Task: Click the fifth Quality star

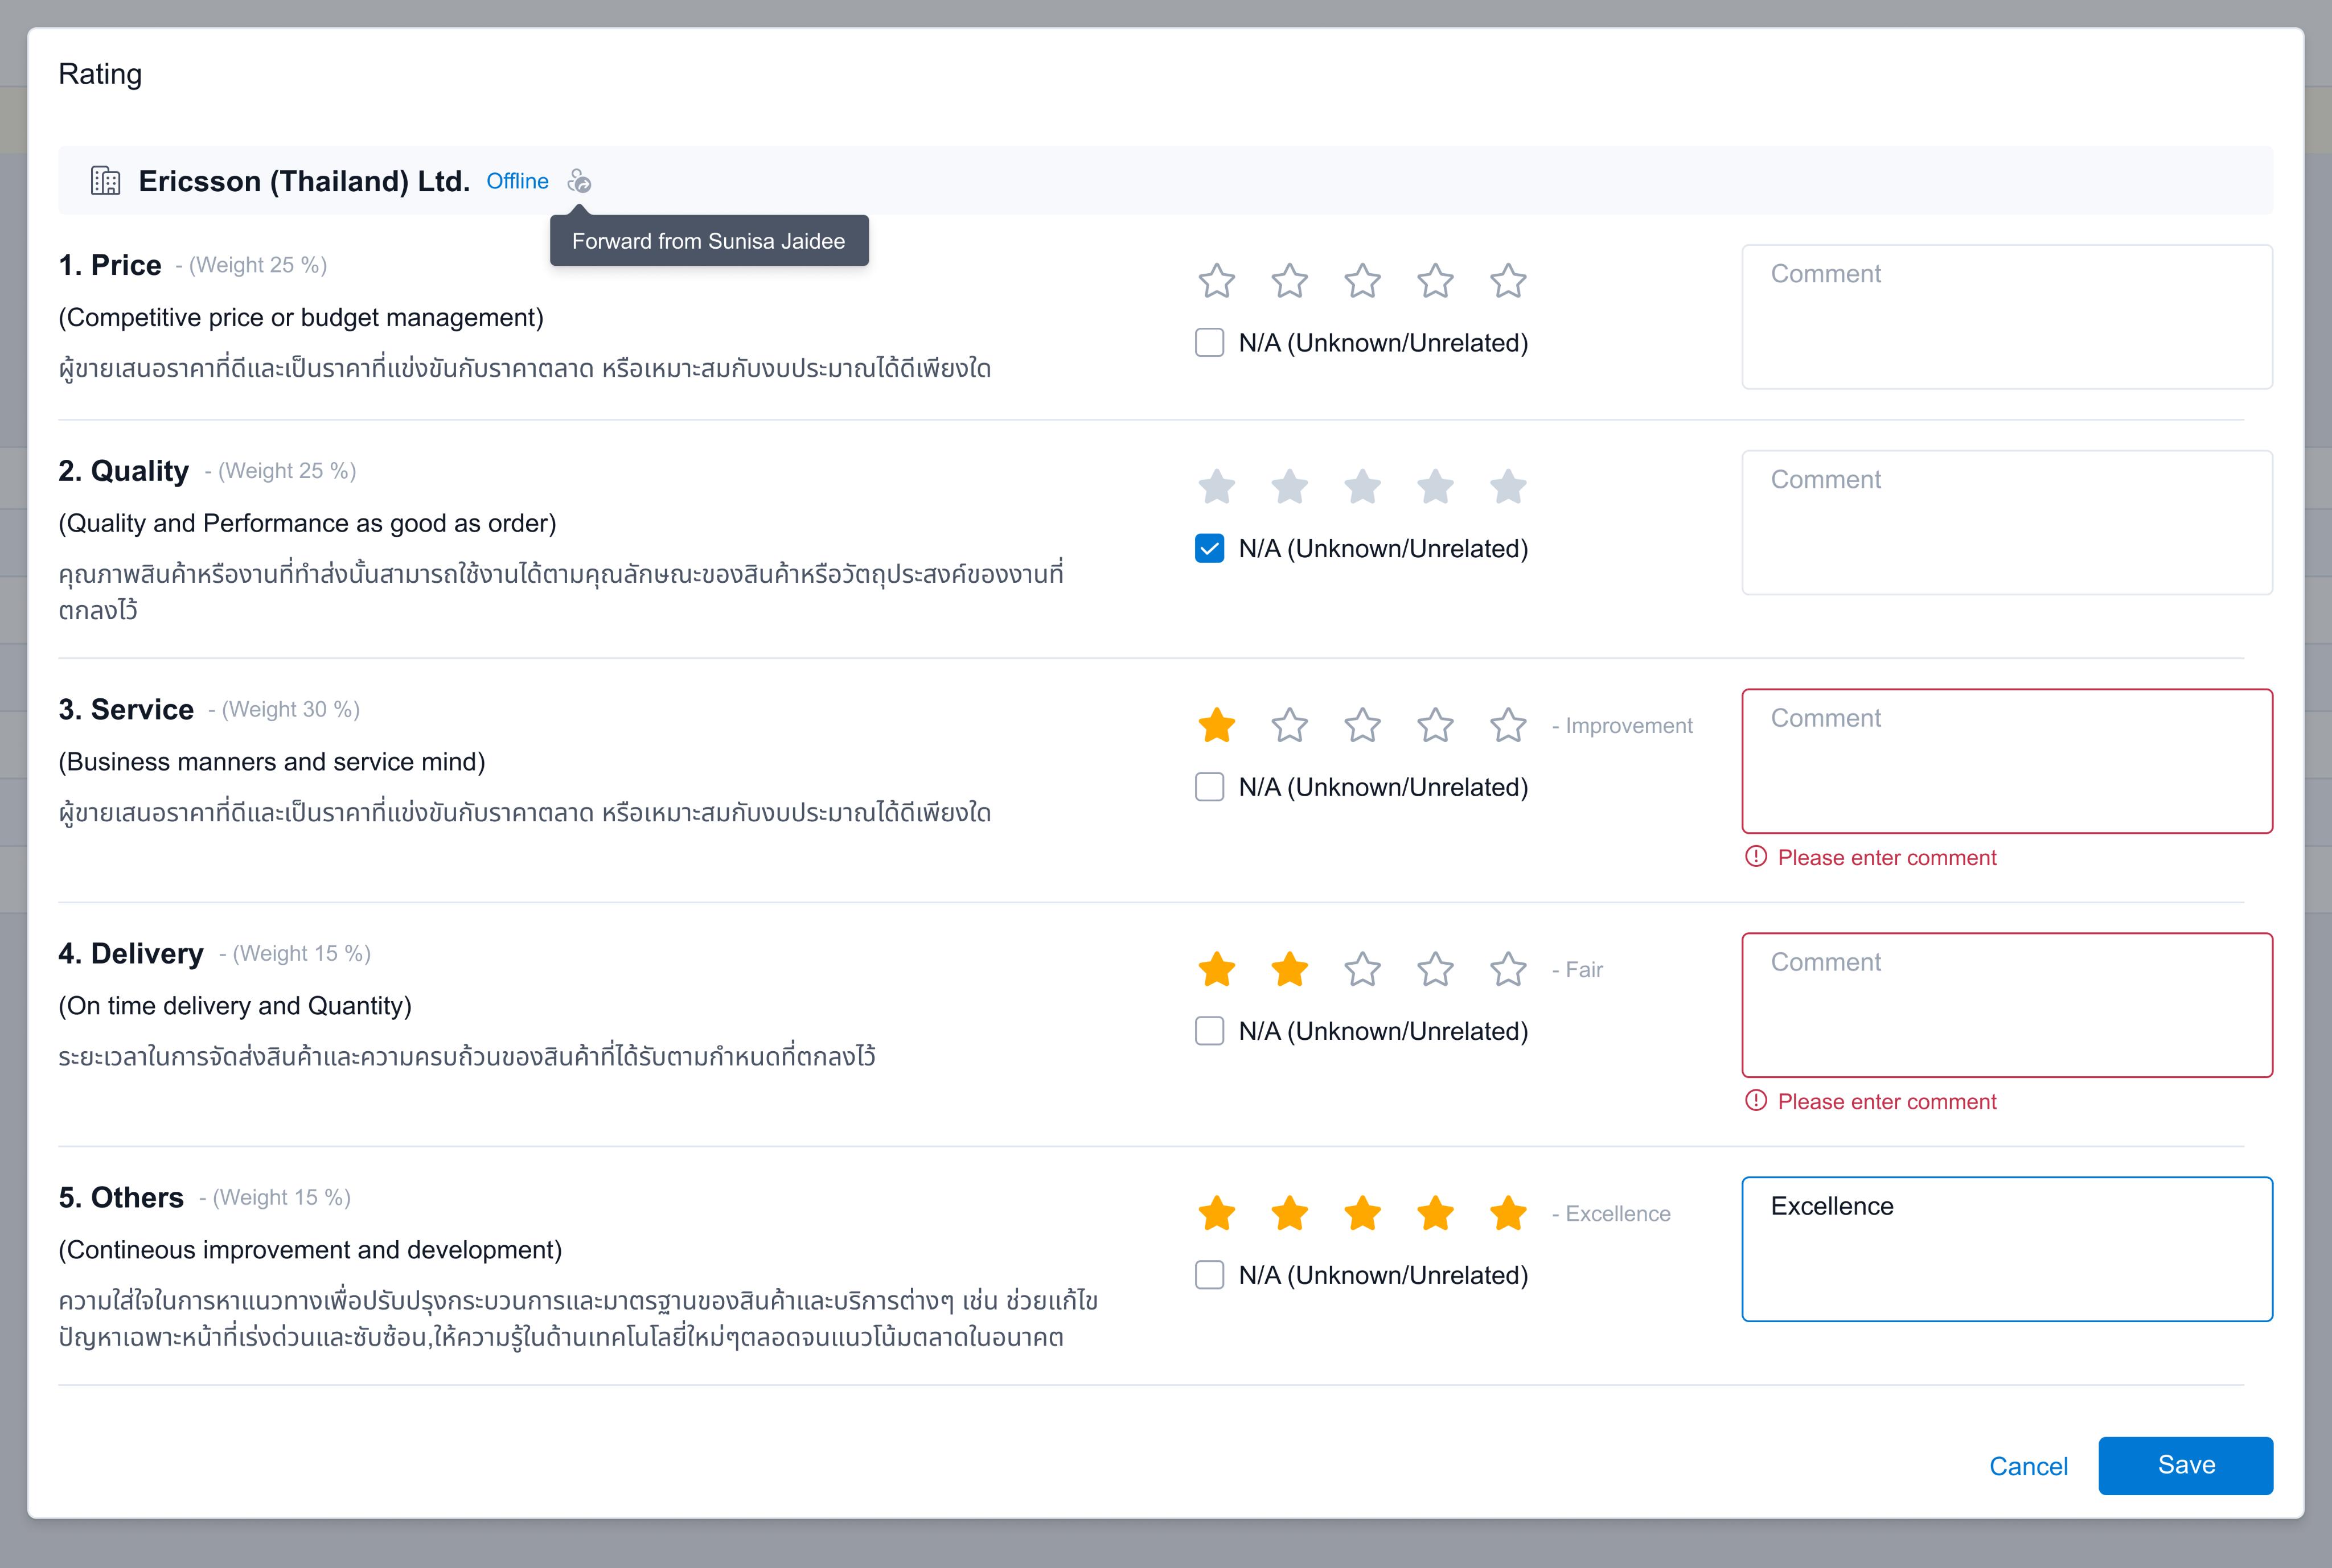Action: (x=1508, y=487)
